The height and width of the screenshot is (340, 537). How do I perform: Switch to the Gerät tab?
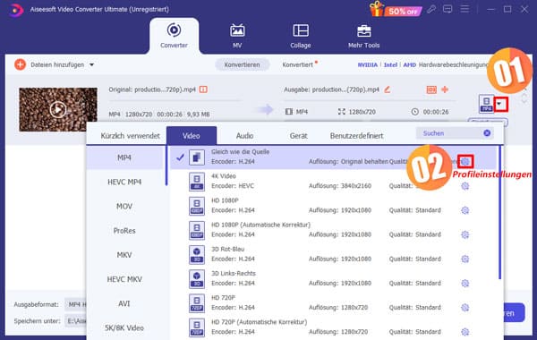(x=298, y=136)
